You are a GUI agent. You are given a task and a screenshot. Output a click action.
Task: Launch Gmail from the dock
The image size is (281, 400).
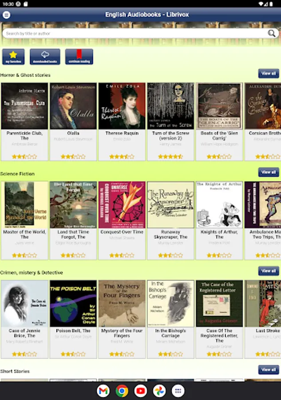click(x=103, y=391)
